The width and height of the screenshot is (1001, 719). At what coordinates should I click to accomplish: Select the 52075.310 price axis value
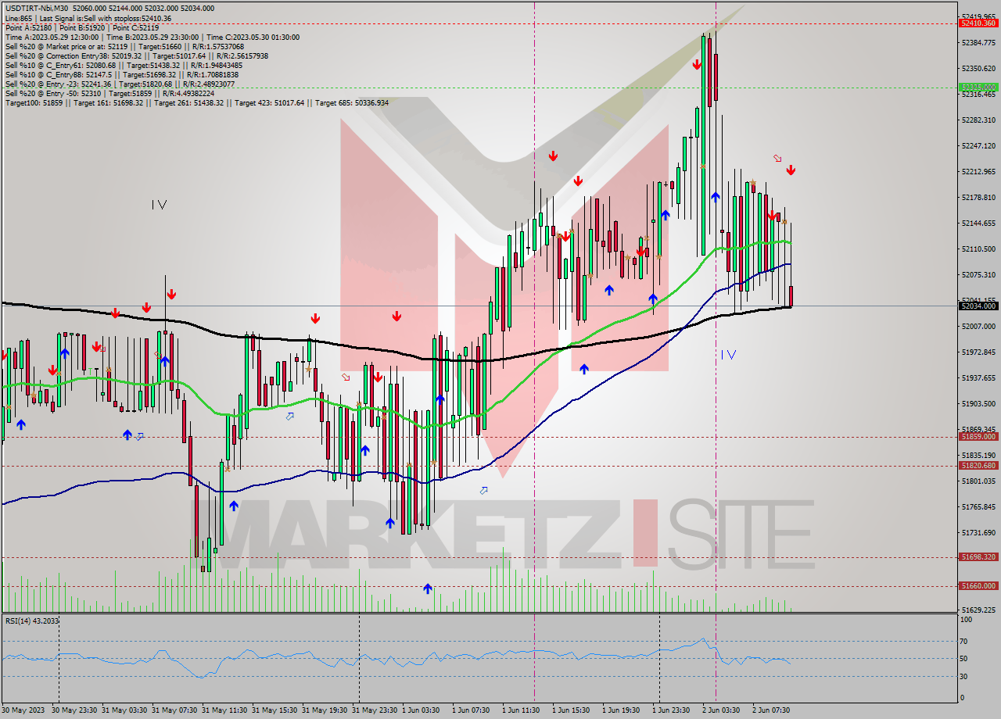[x=978, y=274]
